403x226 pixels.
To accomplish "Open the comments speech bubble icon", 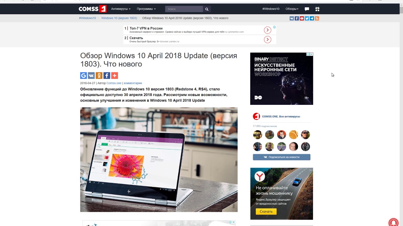I will 307,9.
